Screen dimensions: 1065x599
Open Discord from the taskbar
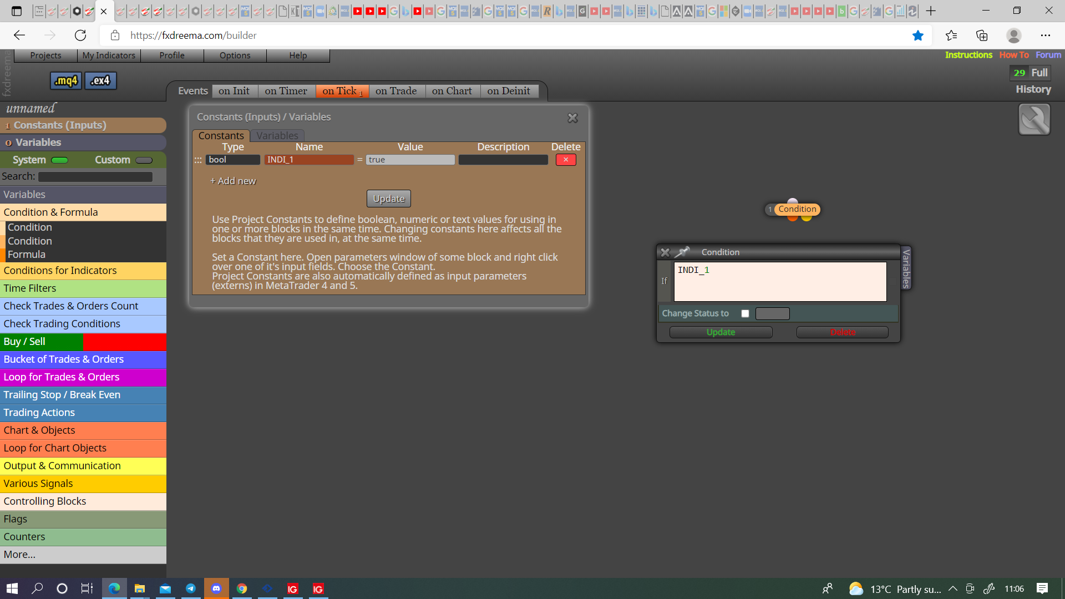pos(216,588)
